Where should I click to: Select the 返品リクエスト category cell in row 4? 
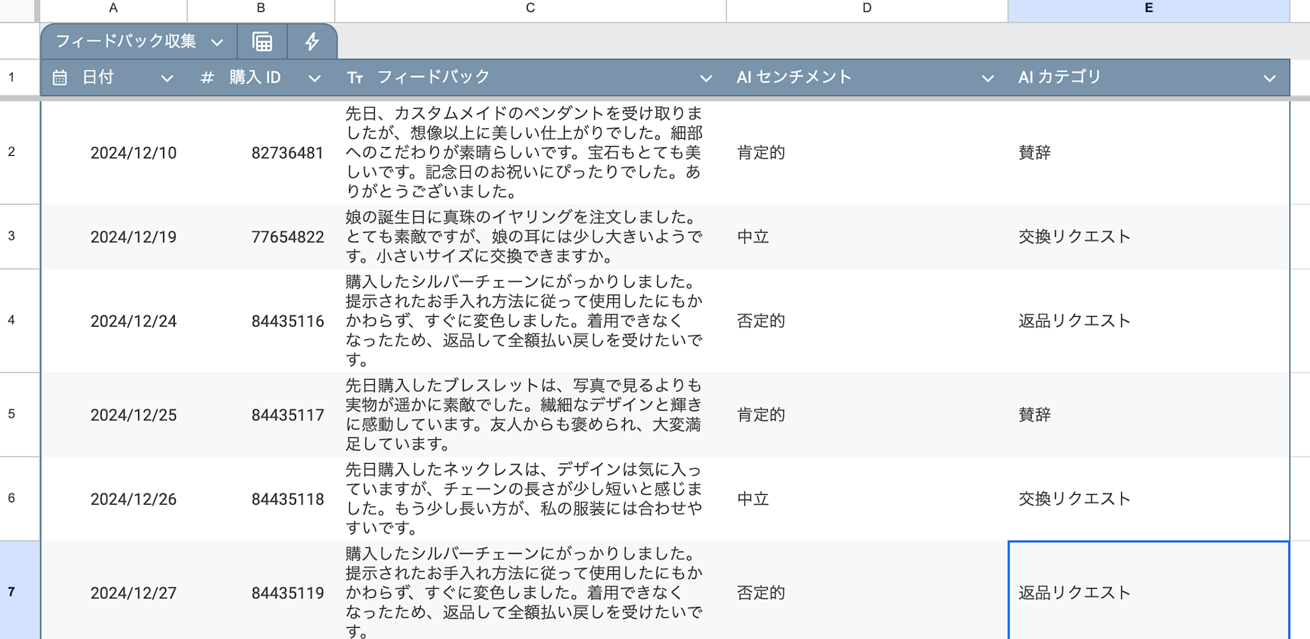(x=1074, y=321)
